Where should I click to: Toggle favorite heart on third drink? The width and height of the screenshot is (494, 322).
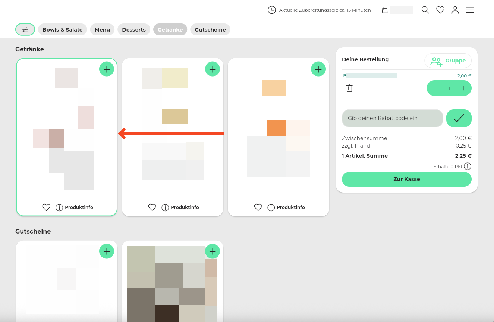pos(258,207)
